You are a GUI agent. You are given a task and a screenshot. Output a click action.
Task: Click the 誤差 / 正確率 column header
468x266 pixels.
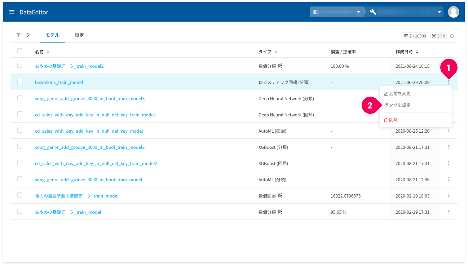(x=343, y=52)
